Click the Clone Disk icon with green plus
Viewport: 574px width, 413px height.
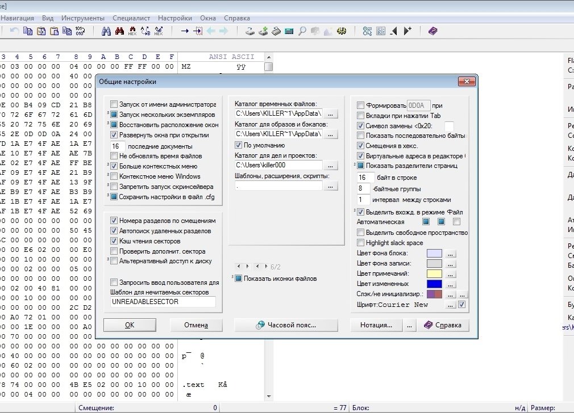(263, 31)
